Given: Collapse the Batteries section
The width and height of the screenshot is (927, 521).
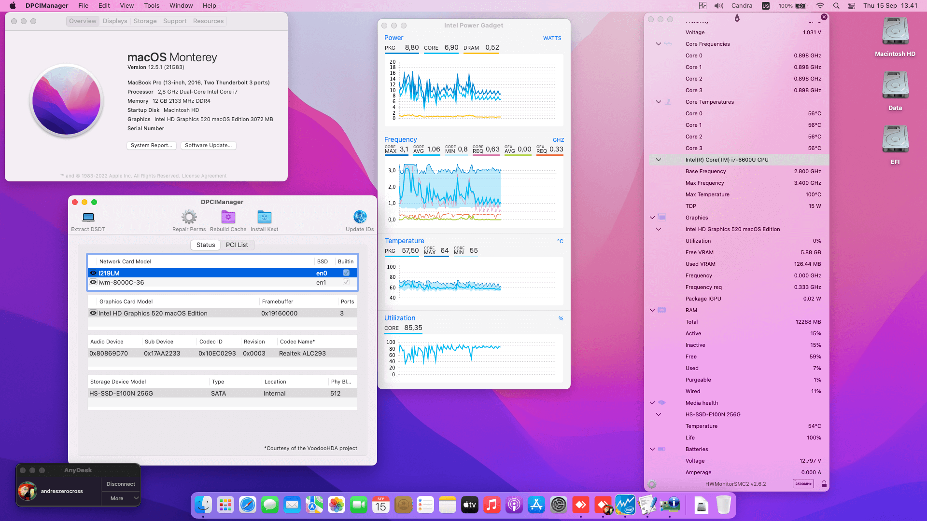Looking at the screenshot, I should click(x=652, y=449).
